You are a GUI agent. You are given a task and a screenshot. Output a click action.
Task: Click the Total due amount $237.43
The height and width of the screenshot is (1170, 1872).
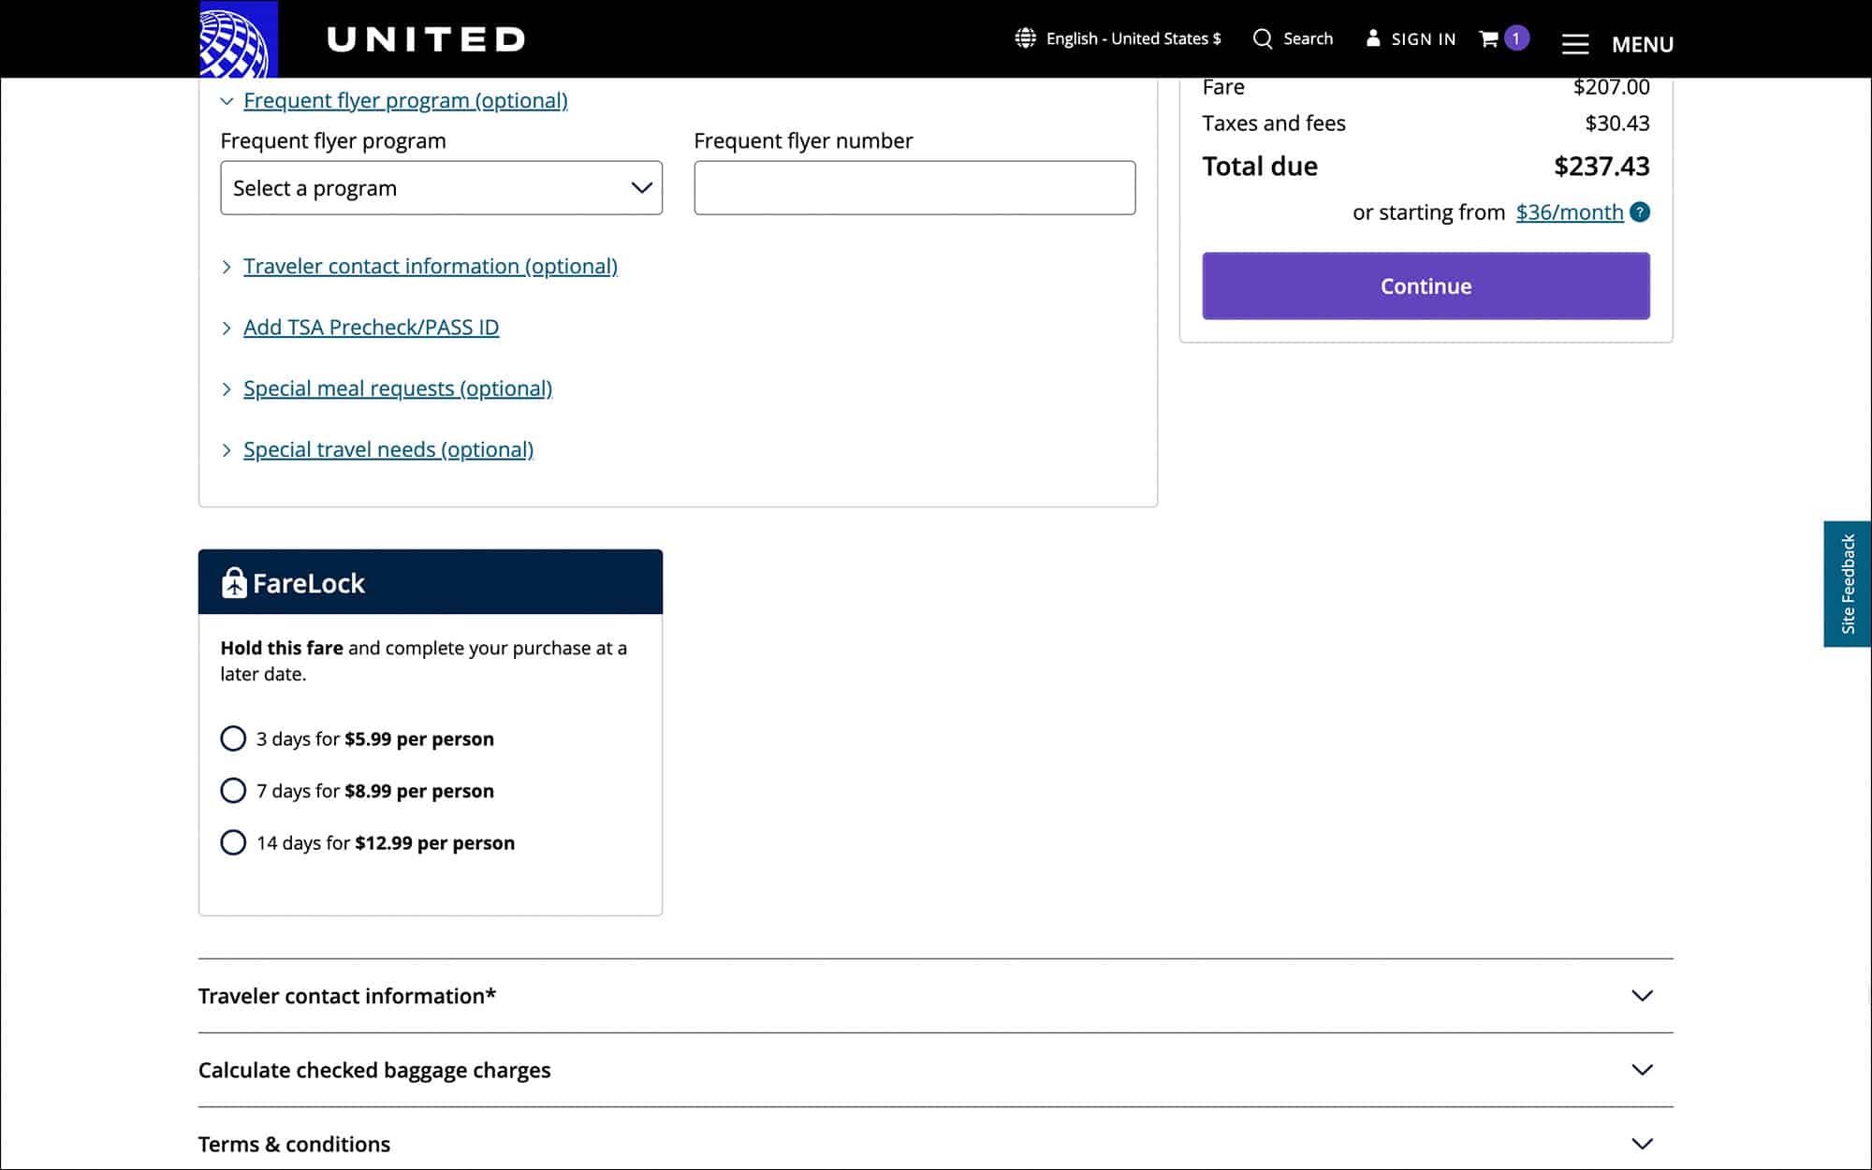pyautogui.click(x=1601, y=167)
